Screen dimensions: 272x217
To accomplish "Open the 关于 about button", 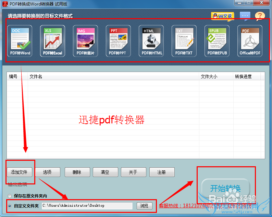I will point(134,172).
